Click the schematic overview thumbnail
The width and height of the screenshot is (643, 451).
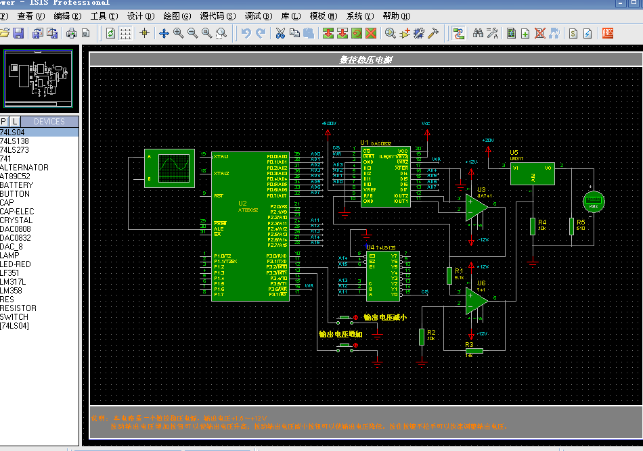[x=38, y=78]
